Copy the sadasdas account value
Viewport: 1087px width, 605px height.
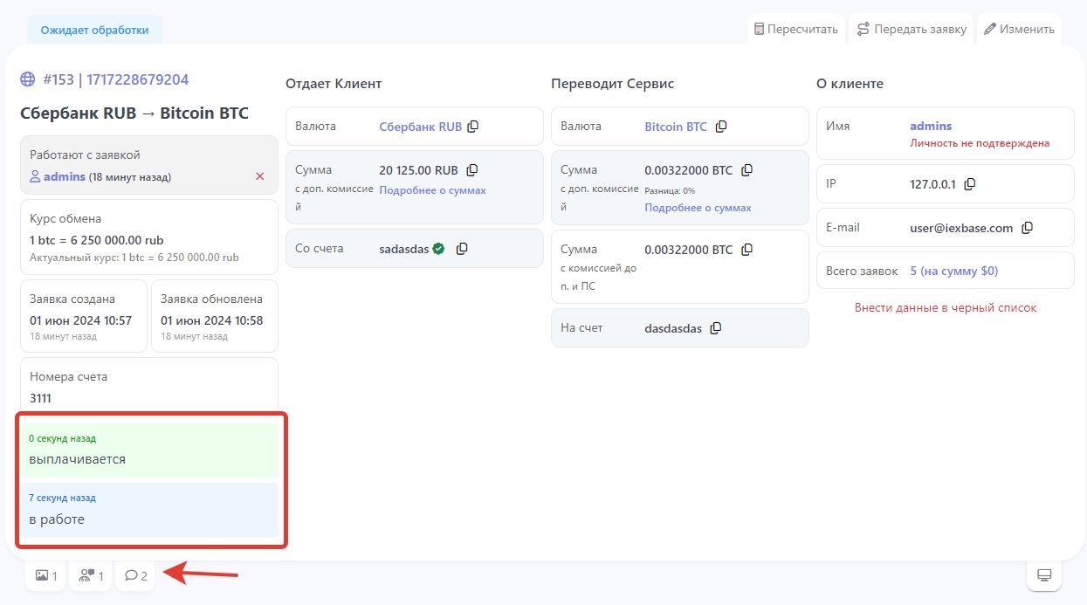[x=462, y=249]
